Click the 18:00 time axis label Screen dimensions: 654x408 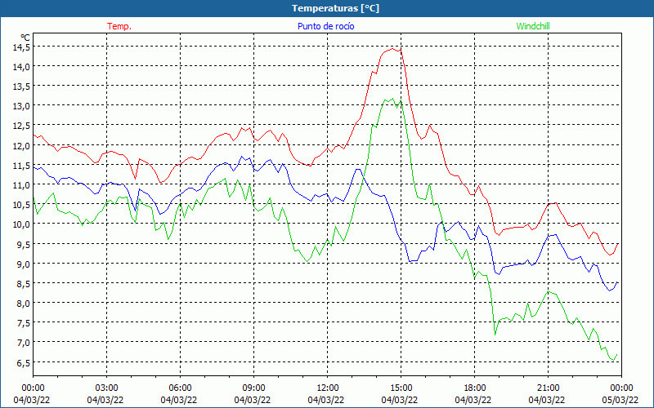pos(474,388)
